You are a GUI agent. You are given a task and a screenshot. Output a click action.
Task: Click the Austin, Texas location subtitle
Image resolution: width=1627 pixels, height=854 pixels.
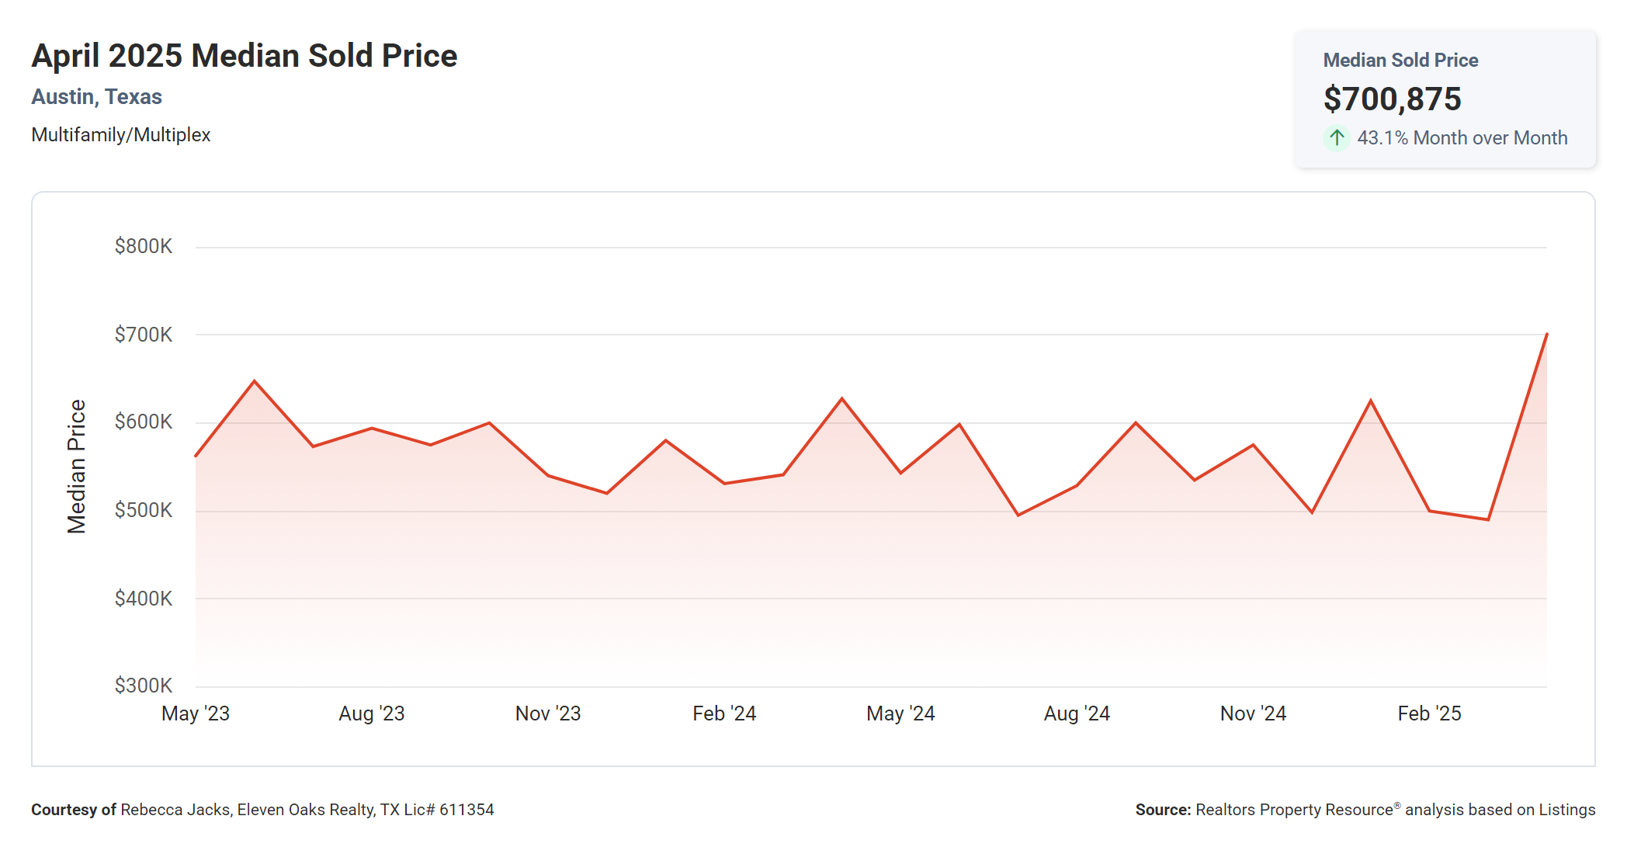tap(96, 96)
